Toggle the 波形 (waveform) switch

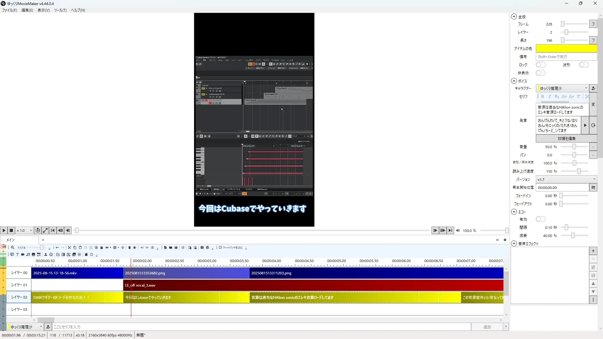(584, 65)
